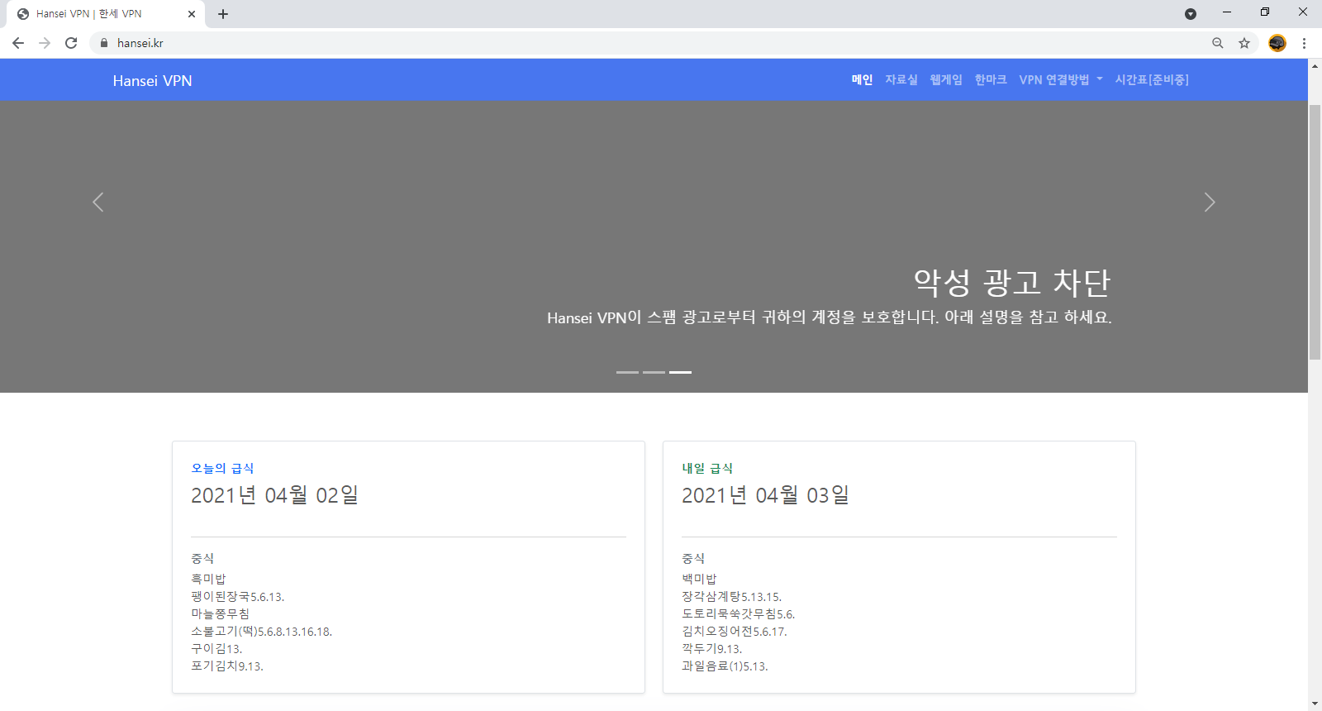Open a new browser tab

(x=223, y=14)
